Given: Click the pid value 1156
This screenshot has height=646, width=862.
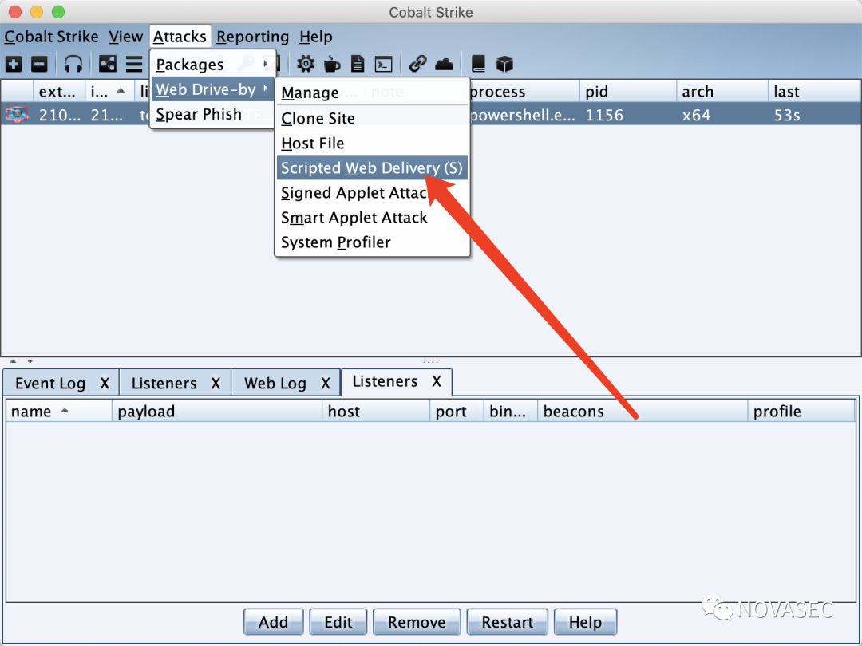Looking at the screenshot, I should point(604,115).
